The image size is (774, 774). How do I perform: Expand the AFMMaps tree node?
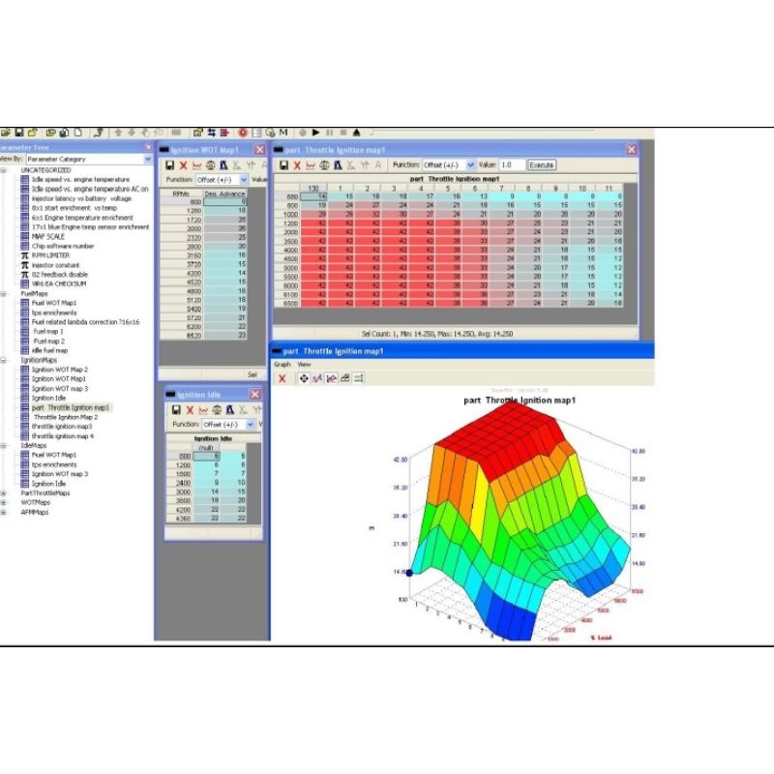(4, 512)
